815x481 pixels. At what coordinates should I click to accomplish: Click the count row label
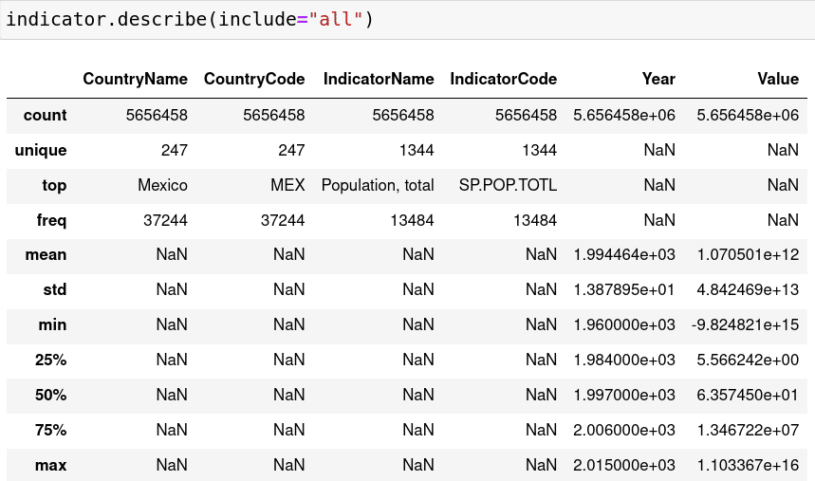45,115
